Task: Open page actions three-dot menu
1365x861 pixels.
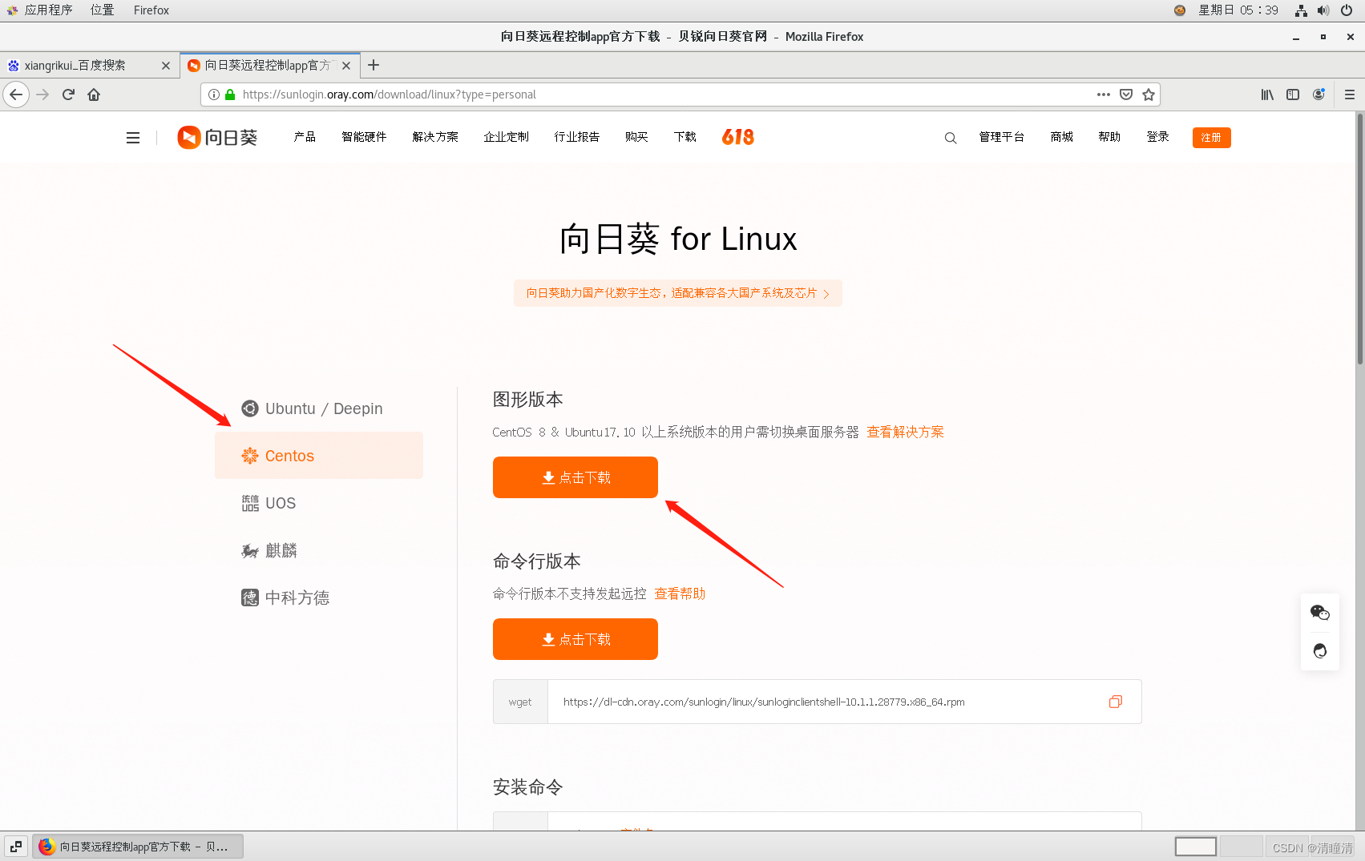Action: click(1104, 95)
